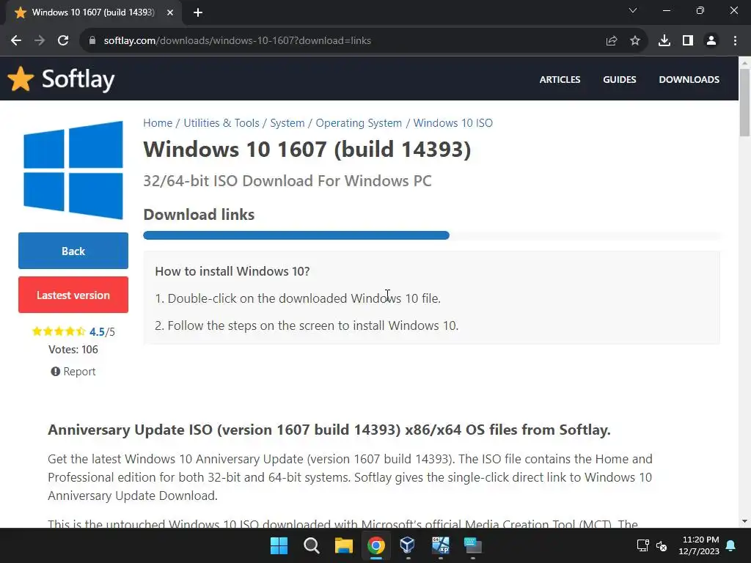Select the Windows 10 1607 browser tab
The width and height of the screenshot is (751, 563).
pyautogui.click(x=93, y=12)
